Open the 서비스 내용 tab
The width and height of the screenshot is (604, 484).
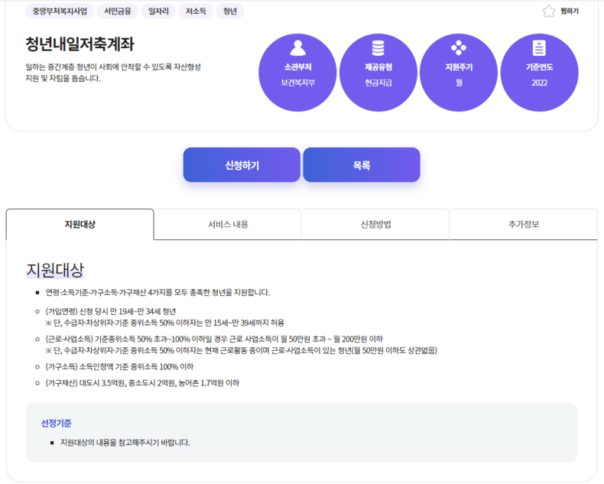[228, 225]
